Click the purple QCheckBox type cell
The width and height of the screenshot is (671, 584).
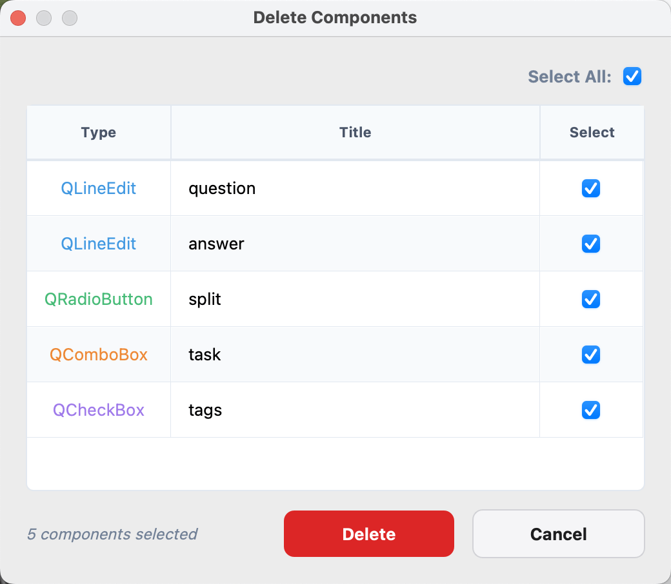tap(99, 410)
